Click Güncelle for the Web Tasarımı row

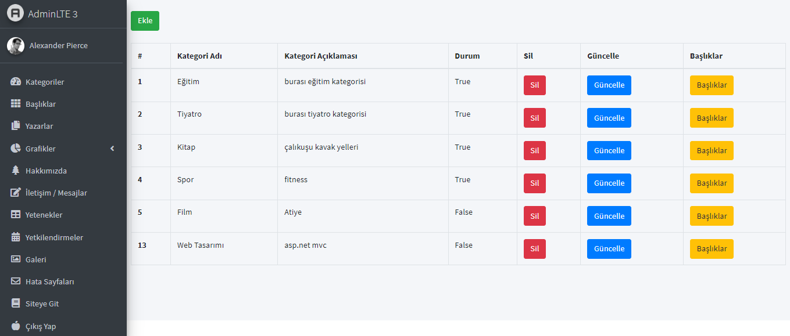[609, 248]
